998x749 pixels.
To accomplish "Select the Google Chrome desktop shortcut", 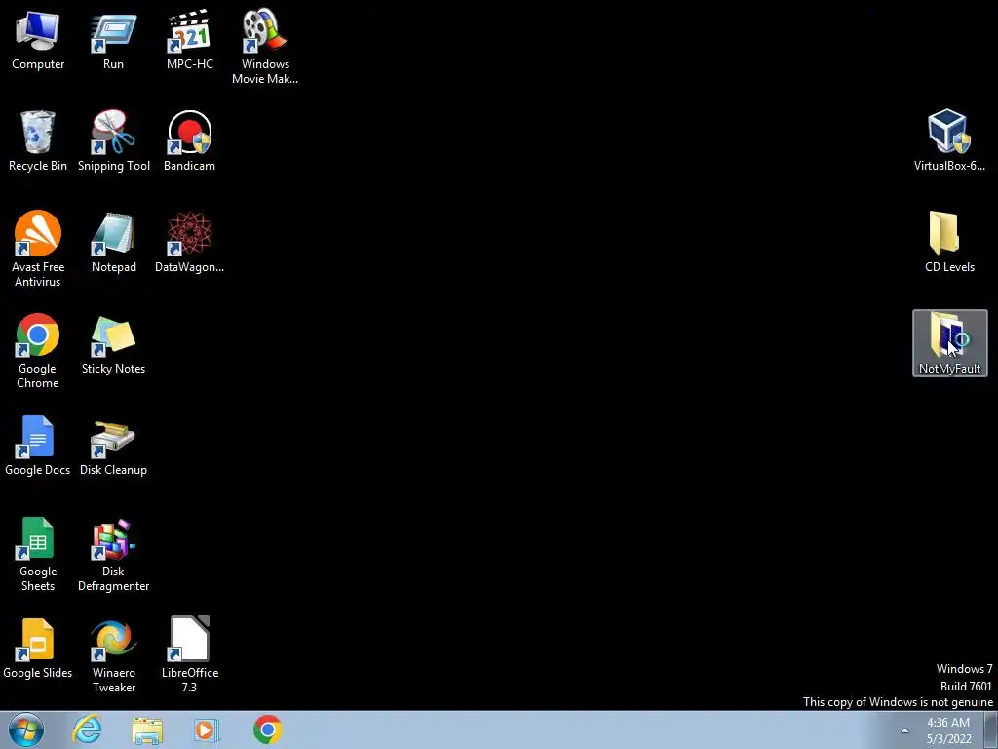I will point(38,350).
